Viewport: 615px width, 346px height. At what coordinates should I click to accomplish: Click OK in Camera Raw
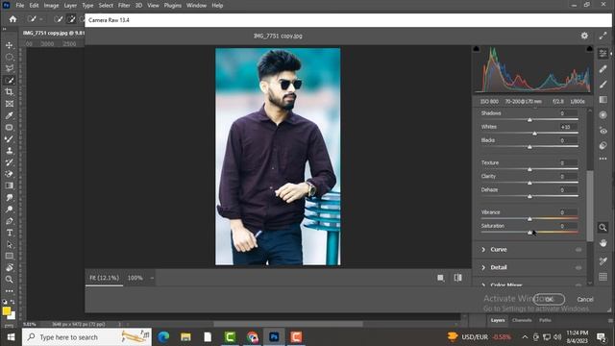[x=549, y=299]
